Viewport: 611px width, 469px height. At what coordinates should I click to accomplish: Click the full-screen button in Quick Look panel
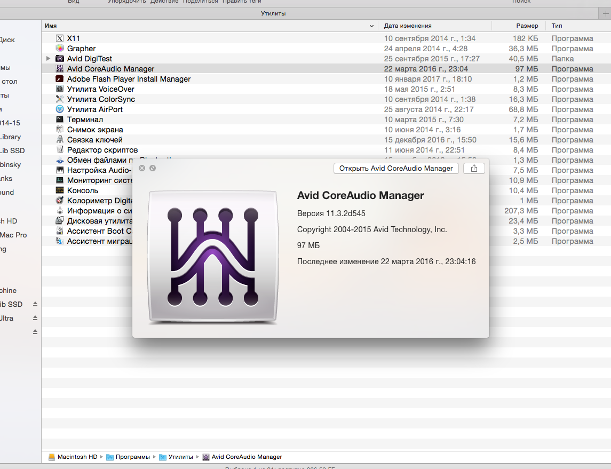click(x=153, y=168)
